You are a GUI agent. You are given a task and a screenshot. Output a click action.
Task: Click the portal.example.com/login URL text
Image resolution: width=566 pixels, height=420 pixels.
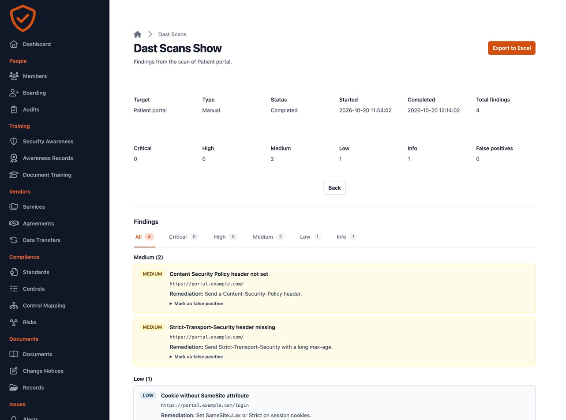pos(205,405)
